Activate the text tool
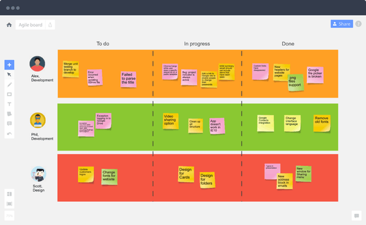The width and height of the screenshot is (366, 225). tap(9, 104)
